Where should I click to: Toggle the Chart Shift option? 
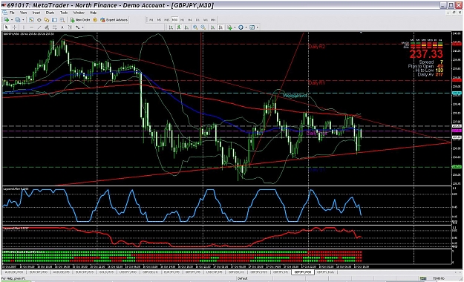pos(220,27)
